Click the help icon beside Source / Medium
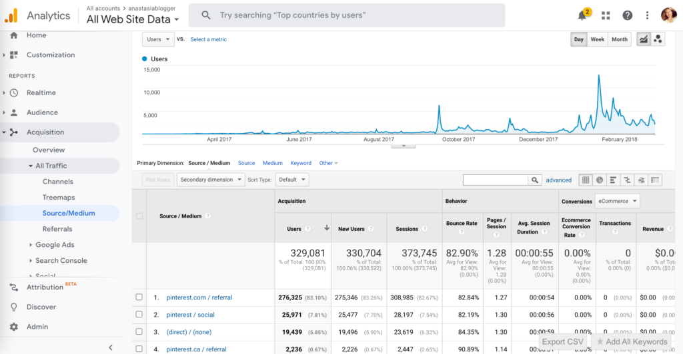The width and height of the screenshot is (683, 354). 208,216
